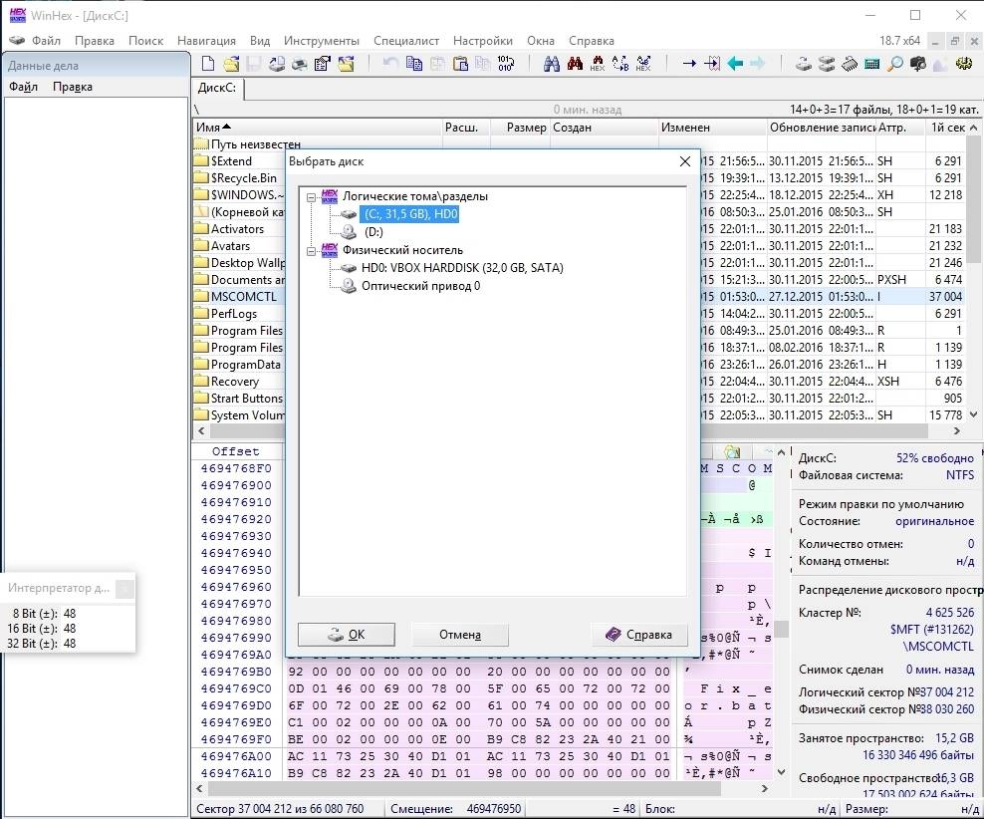Click the copy block icon in the toolbar
Viewport: 984px width, 819px height.
pos(414,64)
